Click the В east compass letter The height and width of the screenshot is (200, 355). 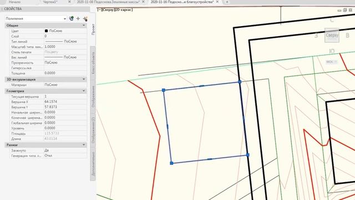tap(348, 36)
